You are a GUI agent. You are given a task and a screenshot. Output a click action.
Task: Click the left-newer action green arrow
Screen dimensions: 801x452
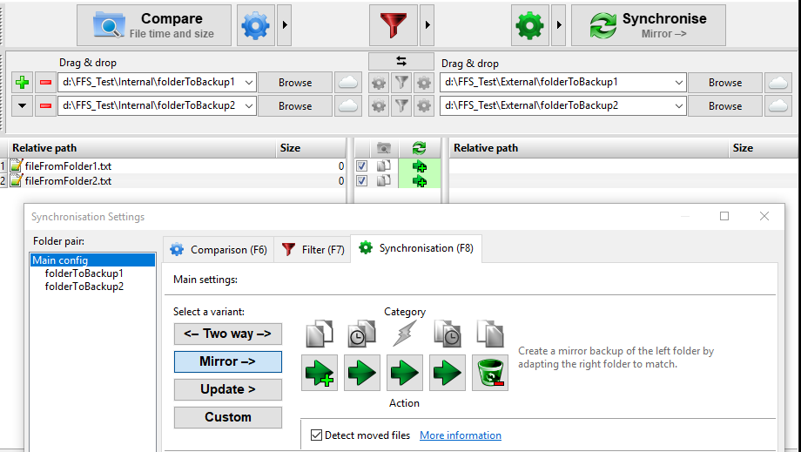[361, 373]
